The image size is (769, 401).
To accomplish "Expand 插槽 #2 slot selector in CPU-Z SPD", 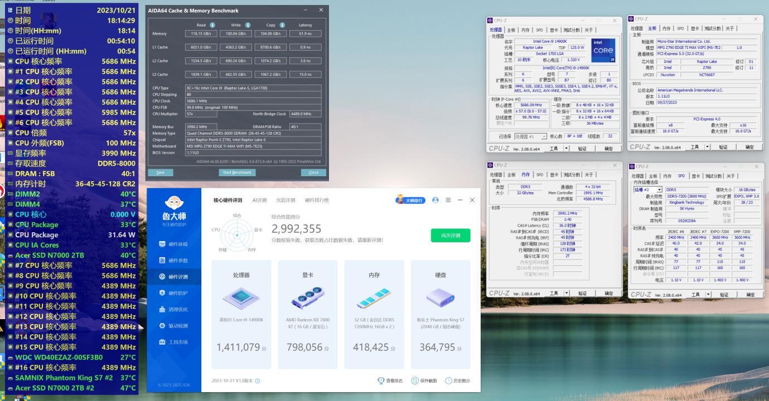I will 659,190.
